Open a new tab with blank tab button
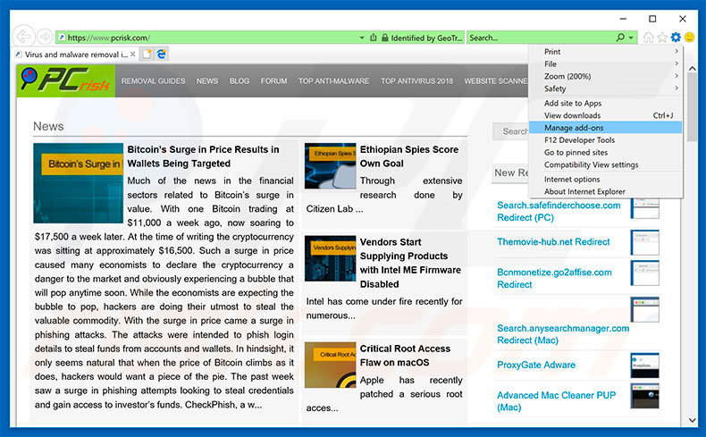Screen dimensions: 706x437 coord(147,55)
